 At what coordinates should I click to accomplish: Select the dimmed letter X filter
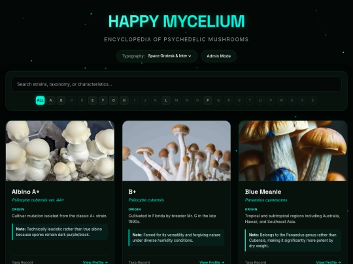292,100
